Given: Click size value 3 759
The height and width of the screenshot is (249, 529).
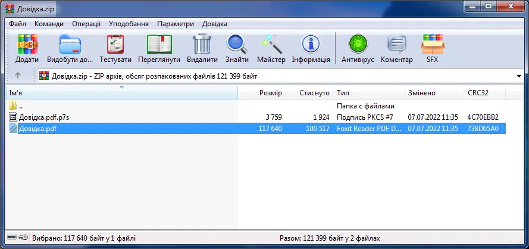Looking at the screenshot, I should (274, 117).
